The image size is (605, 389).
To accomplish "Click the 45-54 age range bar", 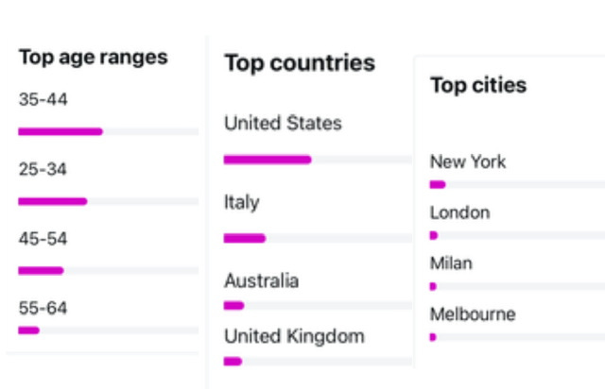I will 109,271.
